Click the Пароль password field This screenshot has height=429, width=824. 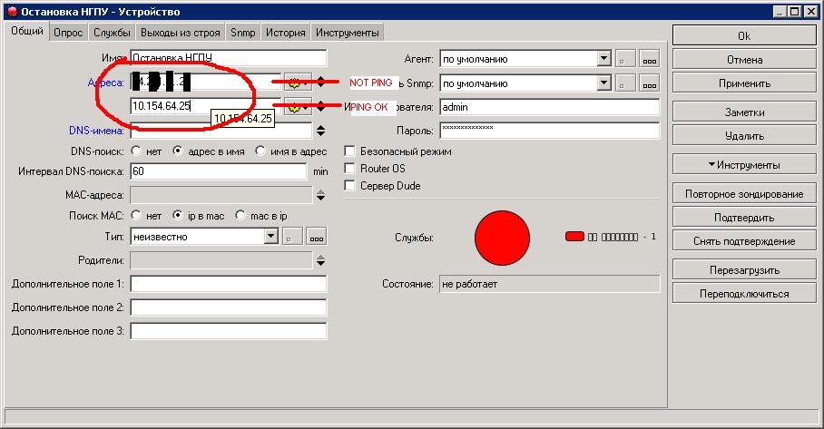549,131
